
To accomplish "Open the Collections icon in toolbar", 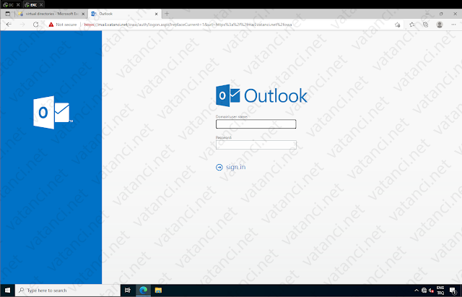I will point(425,25).
